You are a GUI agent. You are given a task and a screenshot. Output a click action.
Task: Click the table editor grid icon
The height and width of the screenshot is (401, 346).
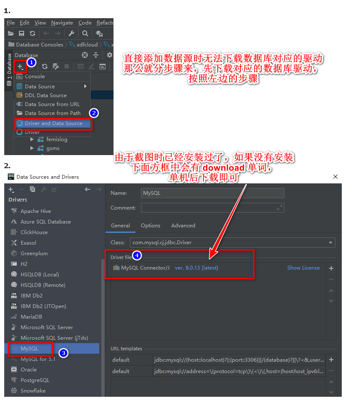pyautogui.click(x=81, y=66)
